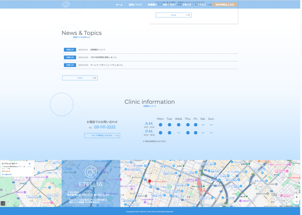Go to アクセス page from header
This screenshot has width=302, height=215.
pyautogui.click(x=201, y=5)
